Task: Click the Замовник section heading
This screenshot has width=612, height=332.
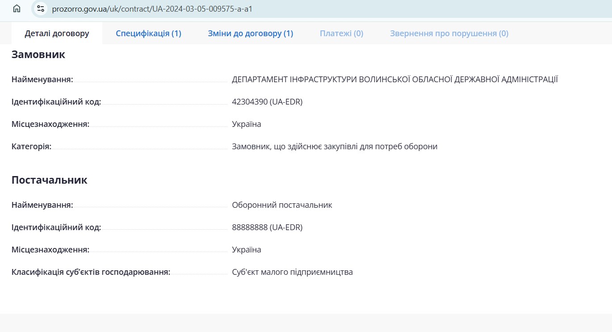Action: pos(38,55)
